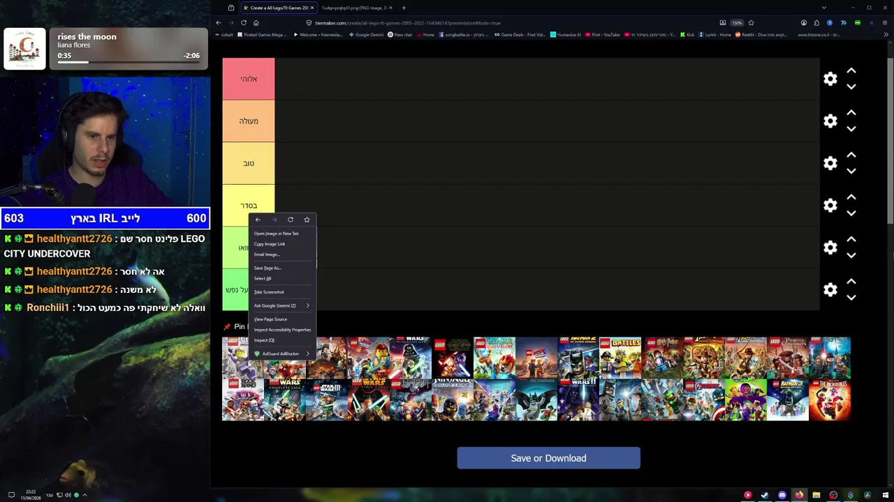
Task: Move the אלוהי tier row down
Action: tap(851, 87)
